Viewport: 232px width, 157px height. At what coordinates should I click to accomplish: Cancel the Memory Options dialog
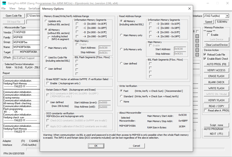click(x=136, y=146)
